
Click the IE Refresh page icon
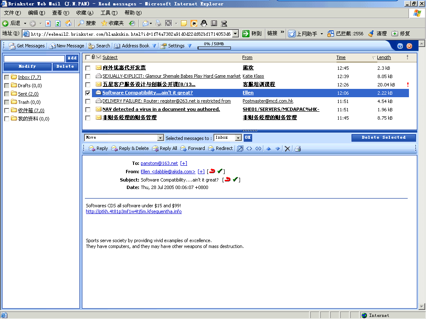pyautogui.click(x=58, y=23)
